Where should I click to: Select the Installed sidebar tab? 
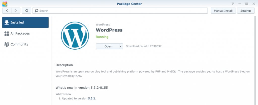[x=25, y=22]
